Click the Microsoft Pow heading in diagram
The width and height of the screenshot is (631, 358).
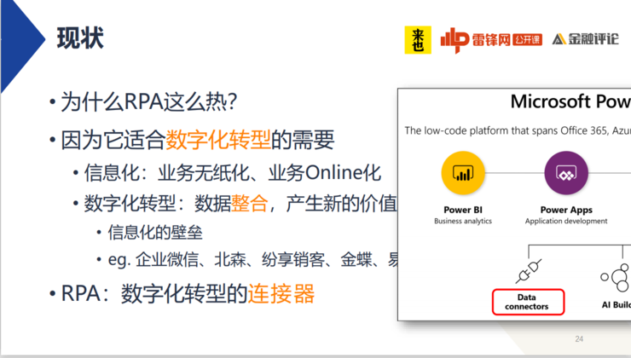pyautogui.click(x=570, y=101)
